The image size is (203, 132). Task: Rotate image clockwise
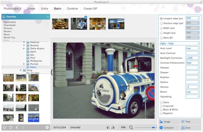113,127
